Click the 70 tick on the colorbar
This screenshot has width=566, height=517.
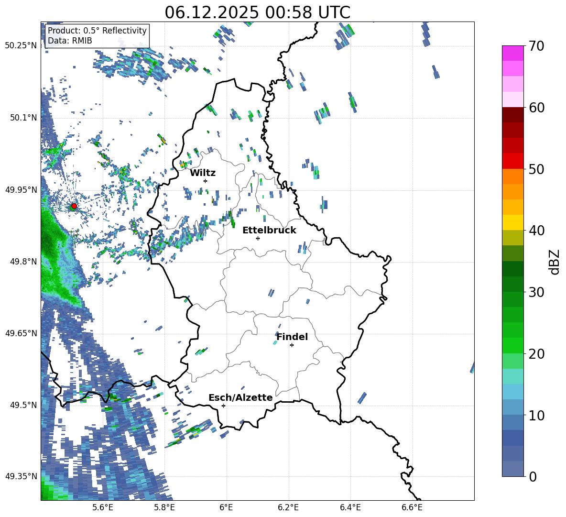pyautogui.click(x=536, y=46)
